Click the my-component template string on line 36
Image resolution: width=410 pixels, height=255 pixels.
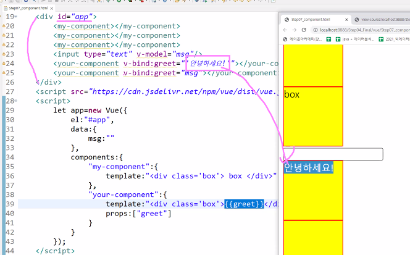tap(211, 176)
